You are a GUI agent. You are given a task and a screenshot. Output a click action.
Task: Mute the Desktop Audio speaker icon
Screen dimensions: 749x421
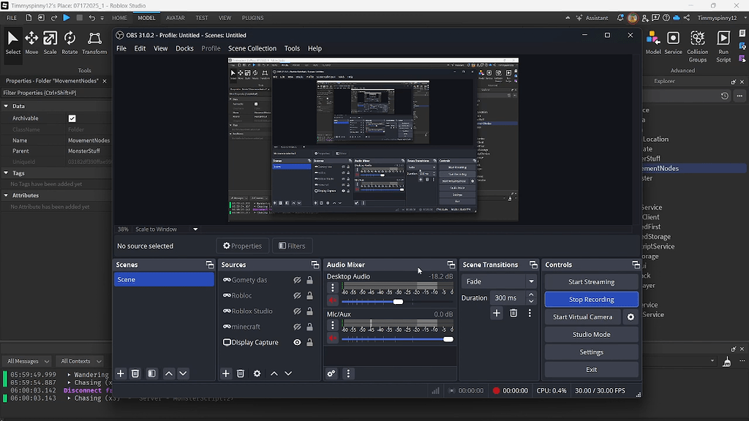[x=333, y=300]
